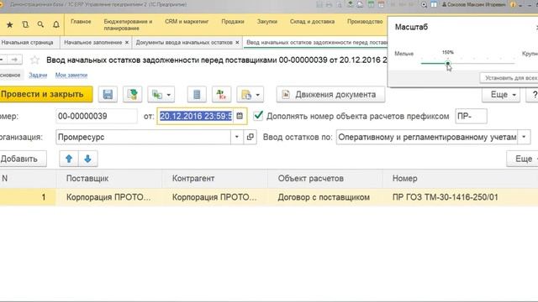The image size is (538, 302).
Task: Open the table's Еще menu
Action: click(x=523, y=159)
